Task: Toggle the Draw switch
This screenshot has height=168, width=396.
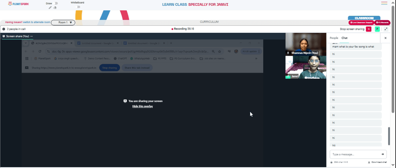Action: (56, 3)
